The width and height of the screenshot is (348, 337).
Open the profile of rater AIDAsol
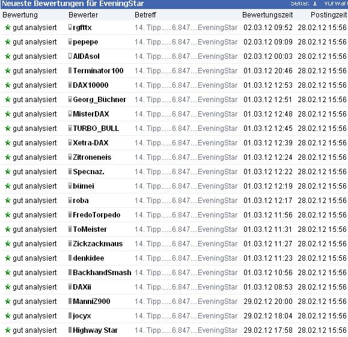(x=86, y=56)
